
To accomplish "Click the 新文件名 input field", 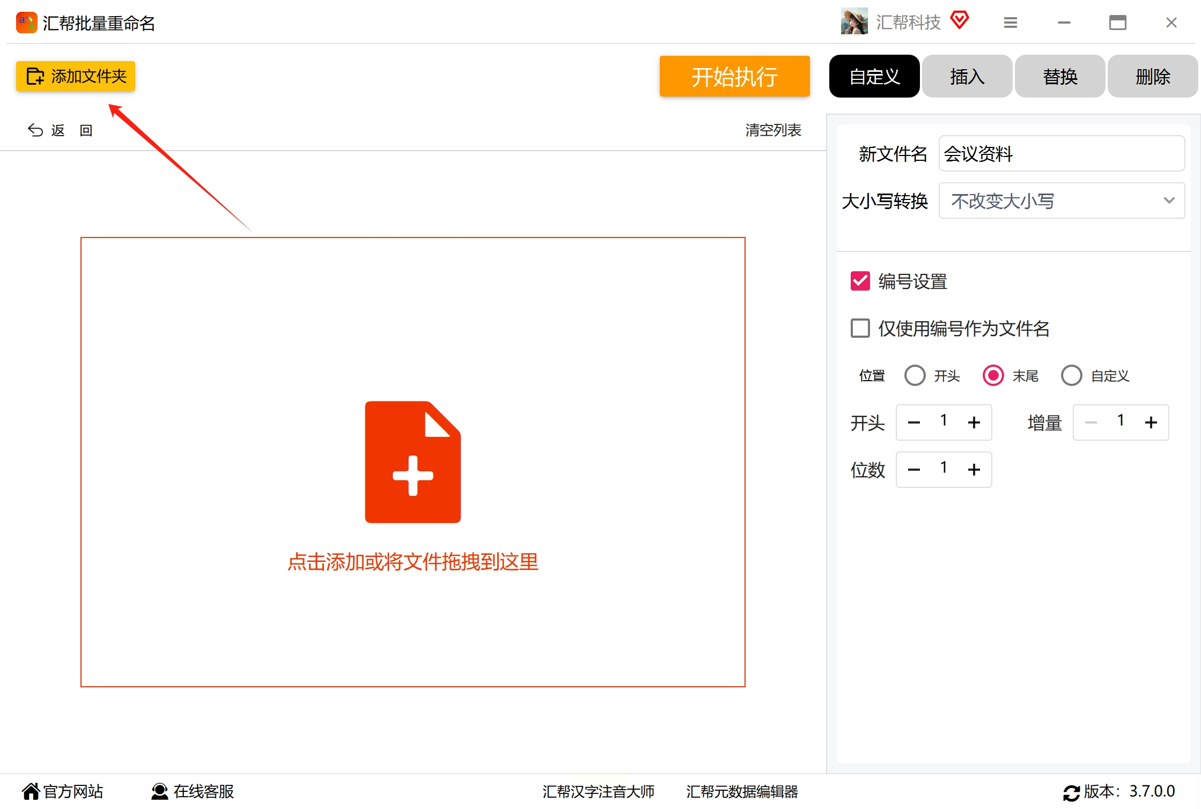I will [x=1061, y=154].
